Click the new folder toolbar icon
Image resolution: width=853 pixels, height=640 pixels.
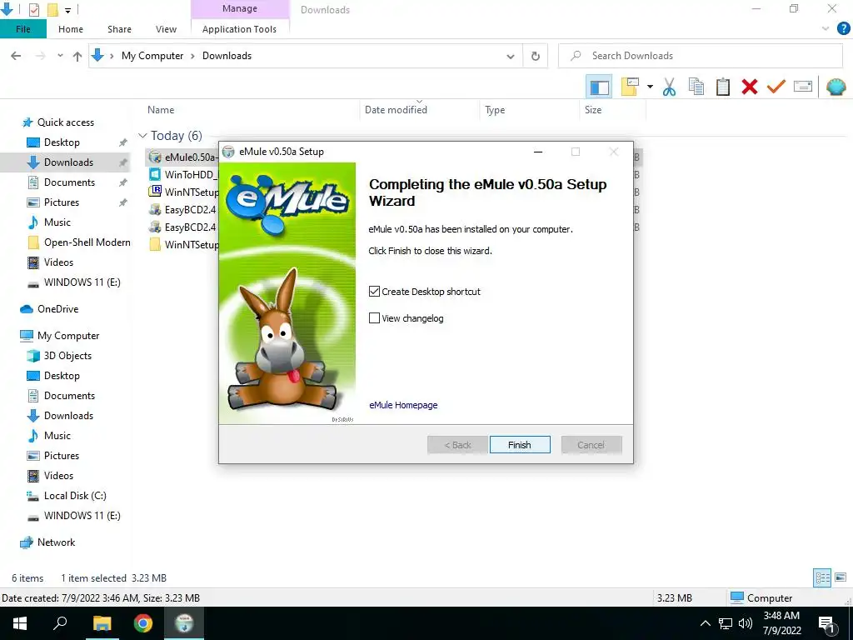[x=630, y=87]
